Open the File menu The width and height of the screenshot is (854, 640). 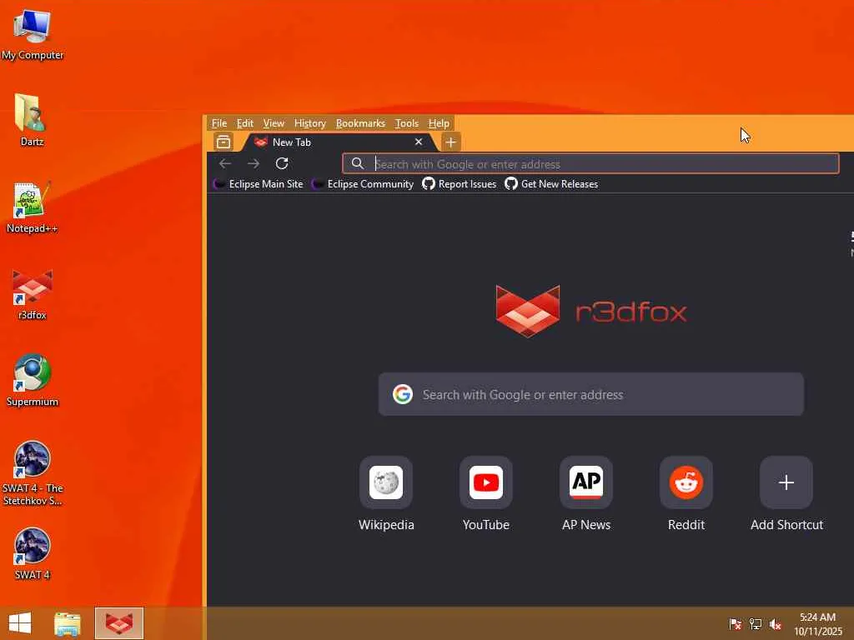point(219,123)
